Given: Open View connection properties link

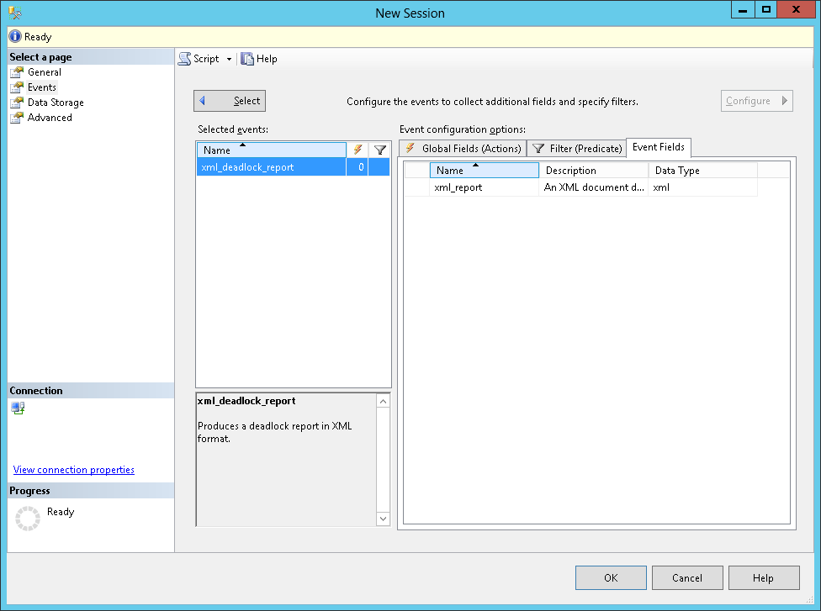Looking at the screenshot, I should point(73,470).
